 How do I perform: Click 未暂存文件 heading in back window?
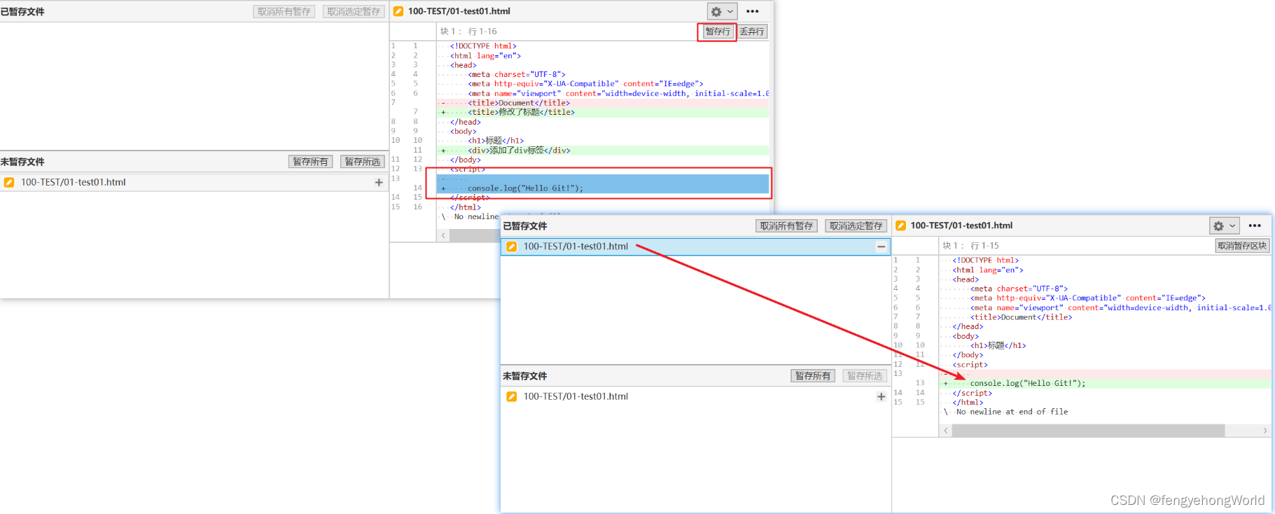pos(22,162)
